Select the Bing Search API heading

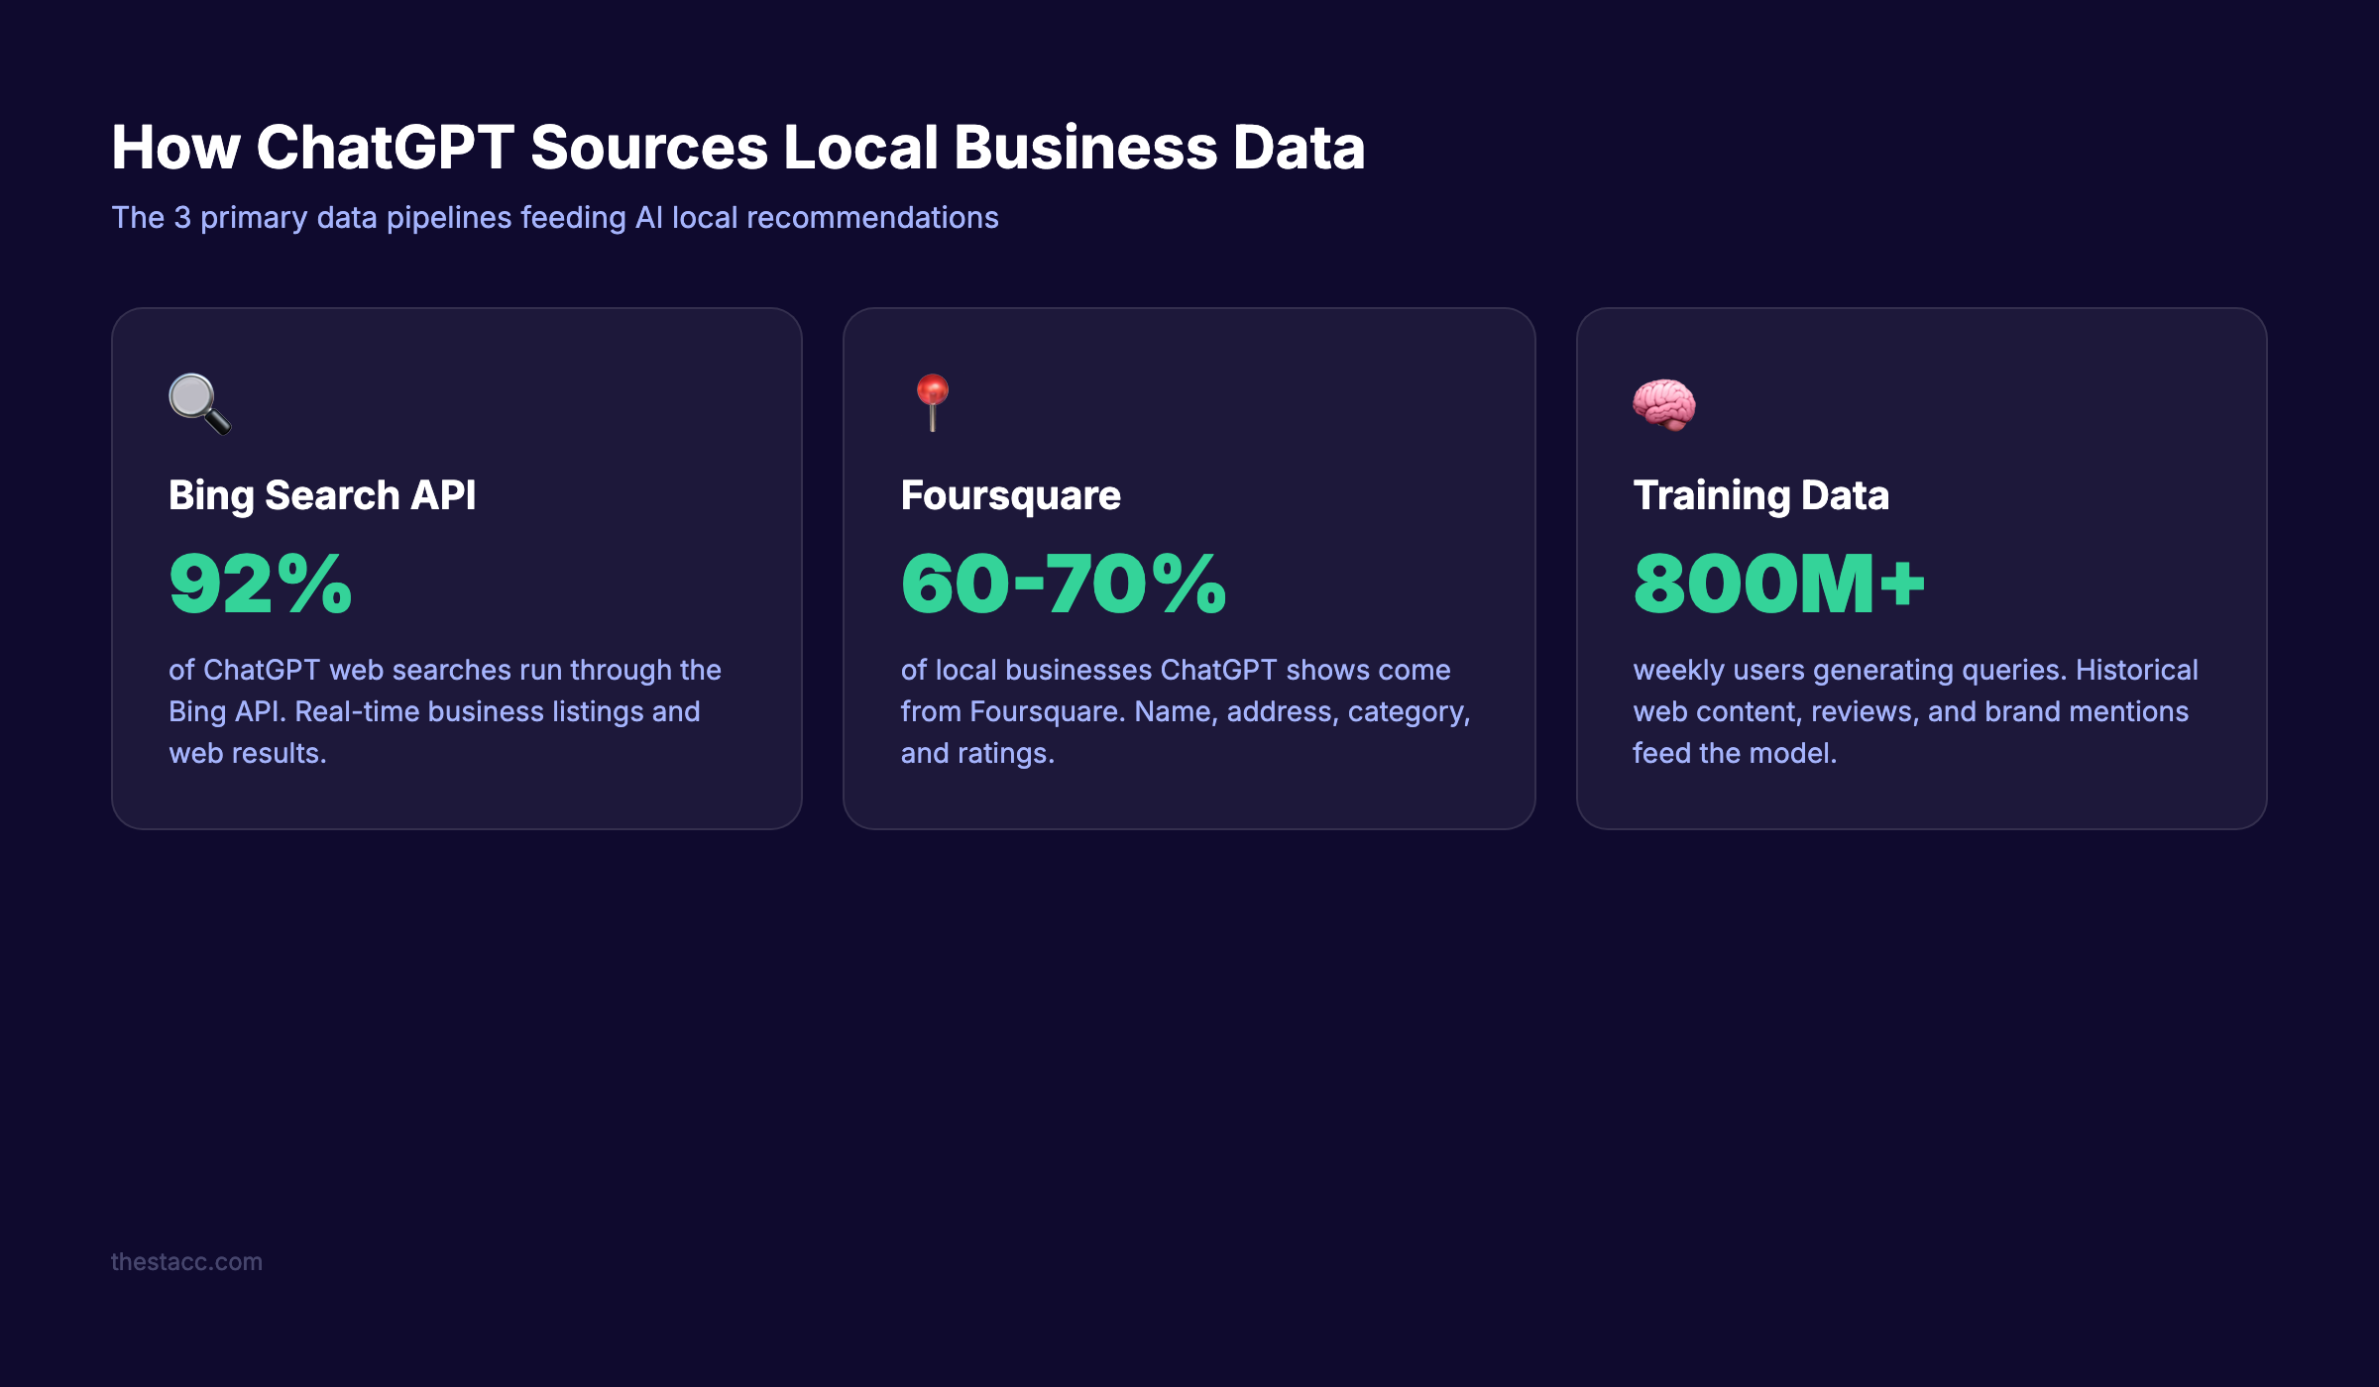click(x=321, y=495)
